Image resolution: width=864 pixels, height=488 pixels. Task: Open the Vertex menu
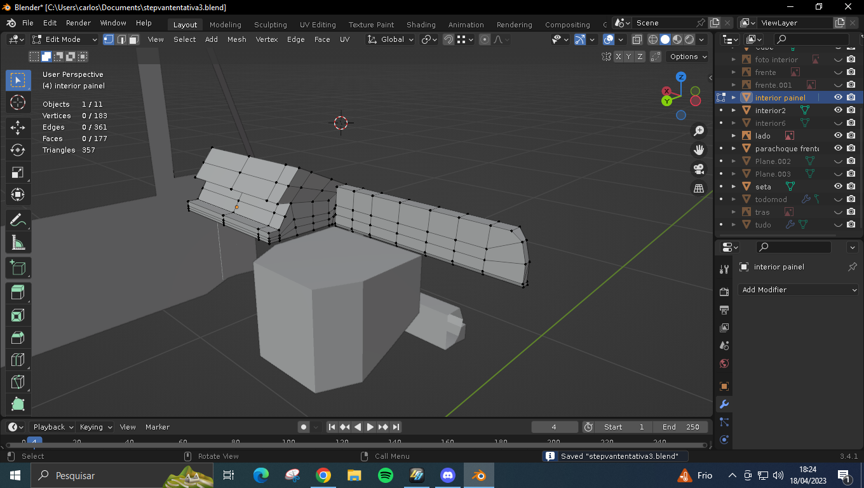[267, 39]
